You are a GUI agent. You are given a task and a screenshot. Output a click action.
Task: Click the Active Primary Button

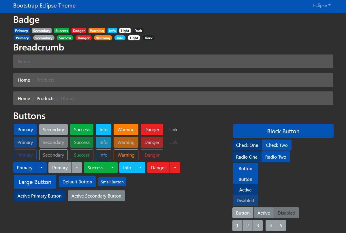(x=39, y=196)
